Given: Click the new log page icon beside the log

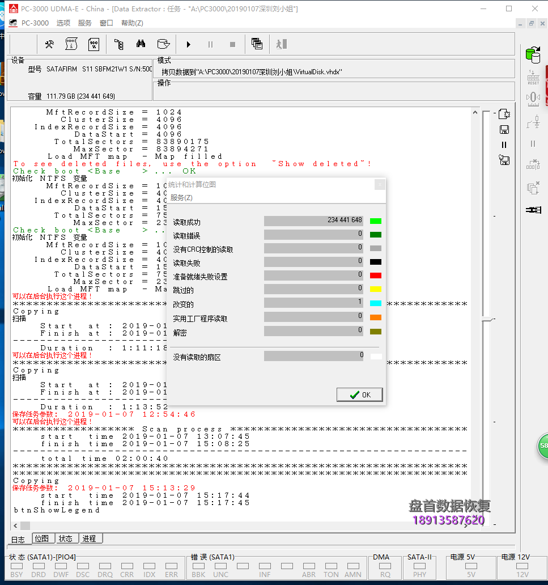Looking at the screenshot, I should (x=504, y=114).
